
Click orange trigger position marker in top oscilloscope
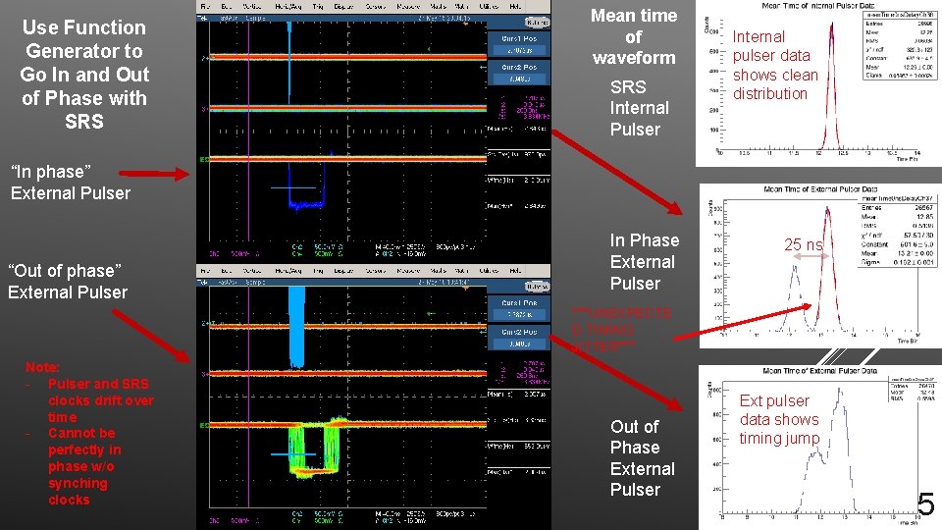(465, 24)
